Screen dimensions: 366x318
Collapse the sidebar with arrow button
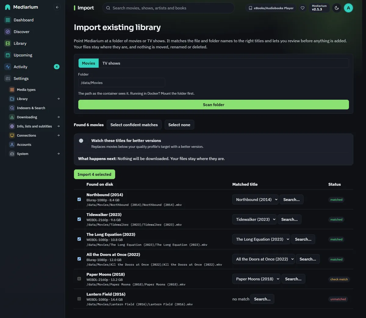tap(57, 7)
